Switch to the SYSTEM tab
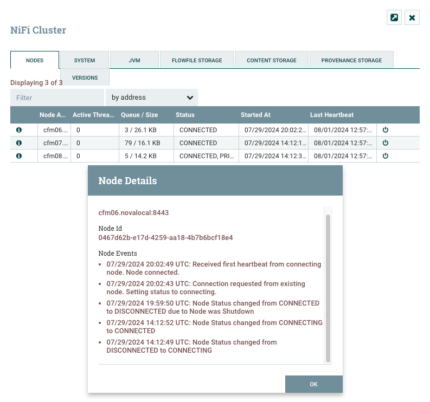The width and height of the screenshot is (430, 402). (x=85, y=60)
